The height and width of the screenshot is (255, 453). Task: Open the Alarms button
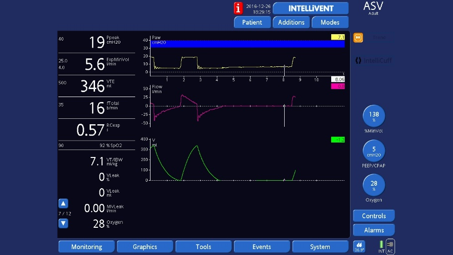[x=374, y=230]
